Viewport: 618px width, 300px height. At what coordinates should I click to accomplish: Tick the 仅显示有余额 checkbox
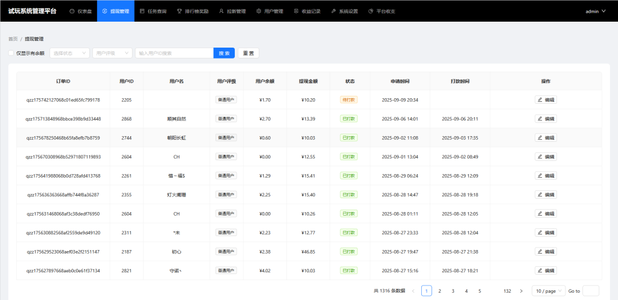point(11,53)
